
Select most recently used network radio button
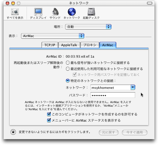pos(68,69)
